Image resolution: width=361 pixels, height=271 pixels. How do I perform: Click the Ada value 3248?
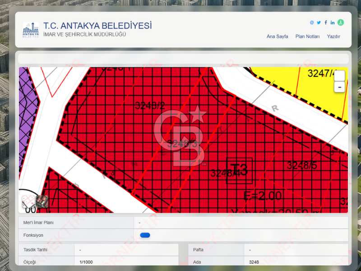[x=254, y=262]
